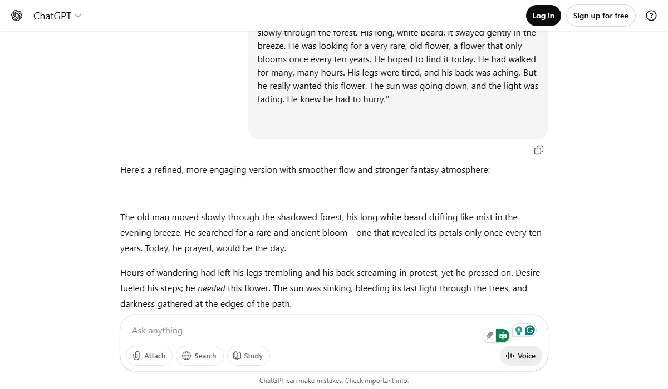668x389 pixels.
Task: Click the quill feather extension icon
Action: pyautogui.click(x=489, y=335)
